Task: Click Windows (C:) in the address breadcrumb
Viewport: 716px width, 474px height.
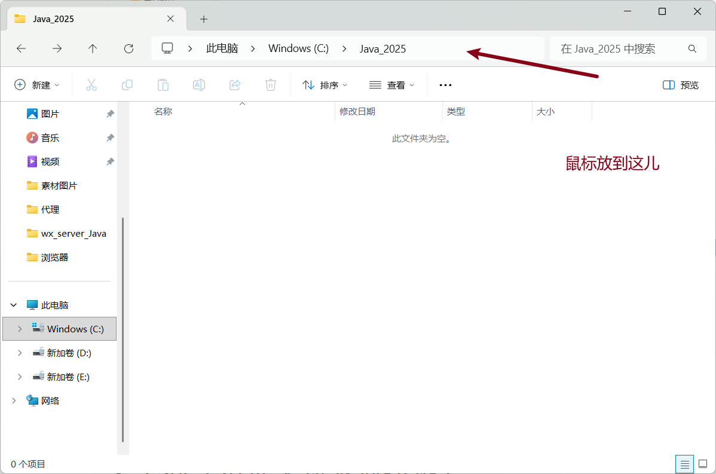Action: [x=298, y=49]
